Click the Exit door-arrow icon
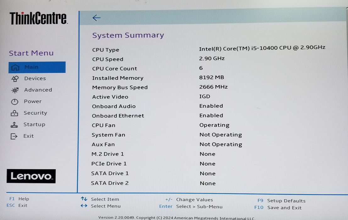348x220 pixels. click(x=14, y=136)
